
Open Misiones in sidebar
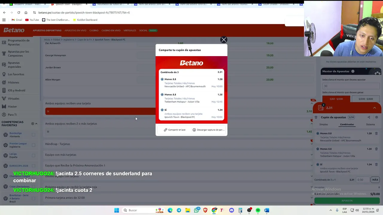click(x=13, y=82)
